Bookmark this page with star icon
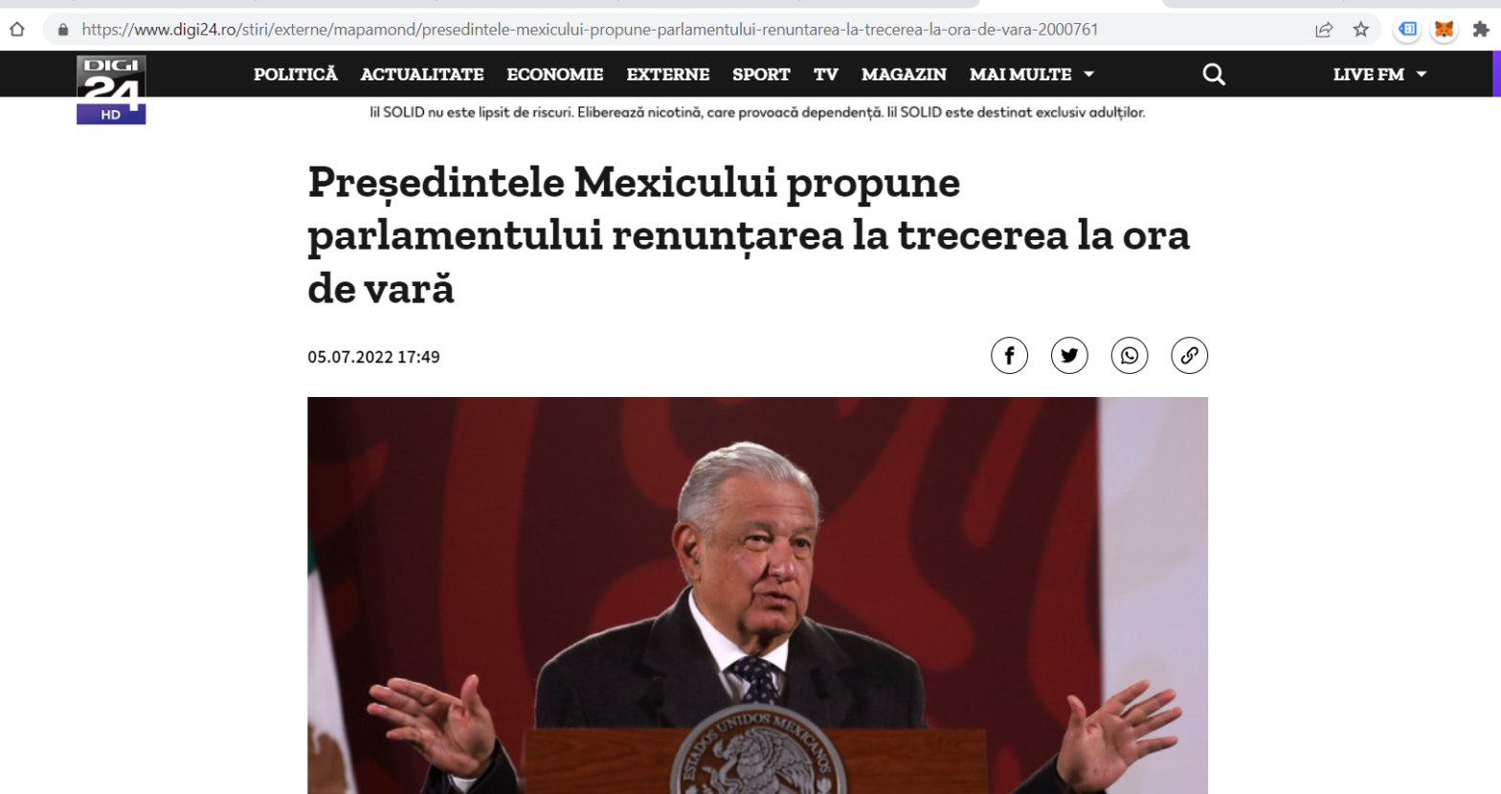Viewport: 1501px width, 794px height. (x=1361, y=30)
